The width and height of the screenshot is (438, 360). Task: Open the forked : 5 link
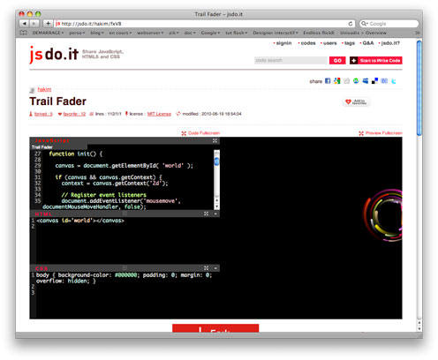[x=43, y=114]
